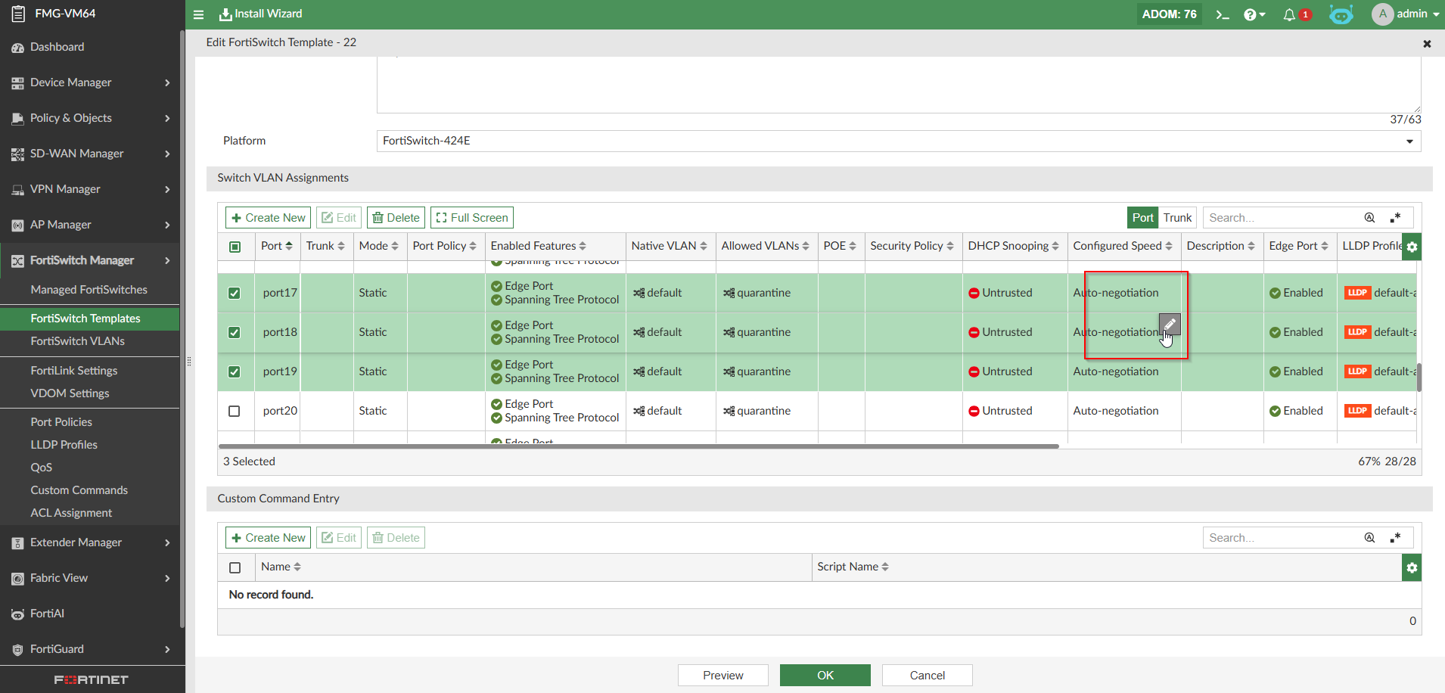Click the pencil edit icon beside port18 speed
This screenshot has width=1445, height=693.
[x=1169, y=324]
